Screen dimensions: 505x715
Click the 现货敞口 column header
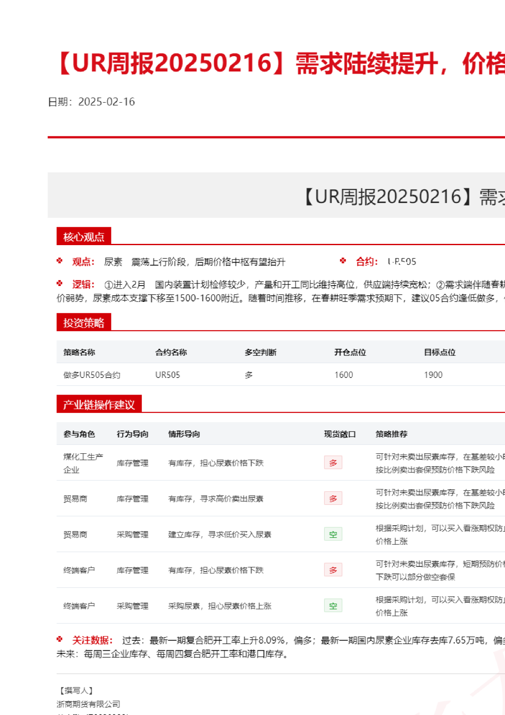pos(340,434)
